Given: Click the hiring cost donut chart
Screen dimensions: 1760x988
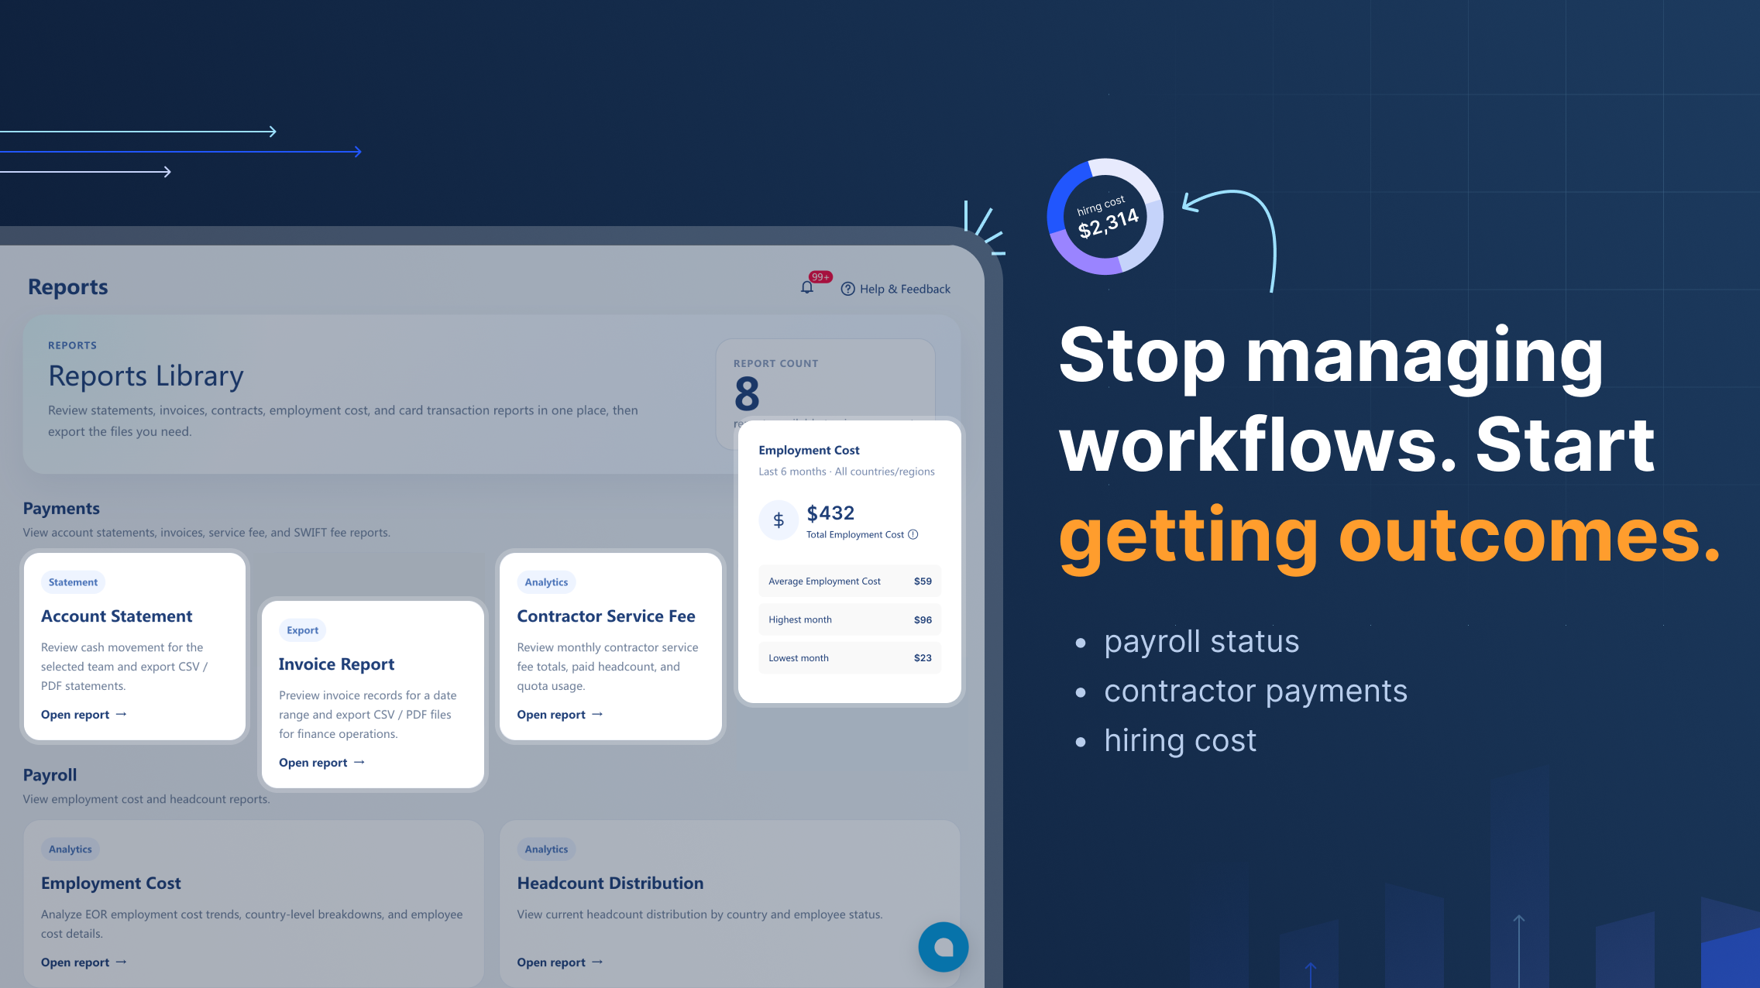Looking at the screenshot, I should (x=1105, y=217).
